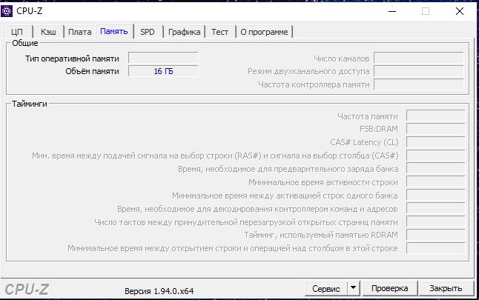Click the Частота контроллера памяти field
This screenshot has height=300, width=479.
click(x=418, y=84)
